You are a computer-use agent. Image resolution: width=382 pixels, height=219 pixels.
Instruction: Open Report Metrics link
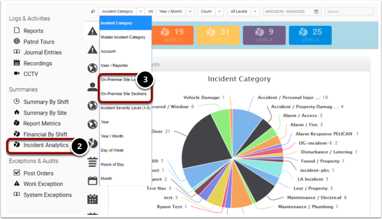point(42,123)
